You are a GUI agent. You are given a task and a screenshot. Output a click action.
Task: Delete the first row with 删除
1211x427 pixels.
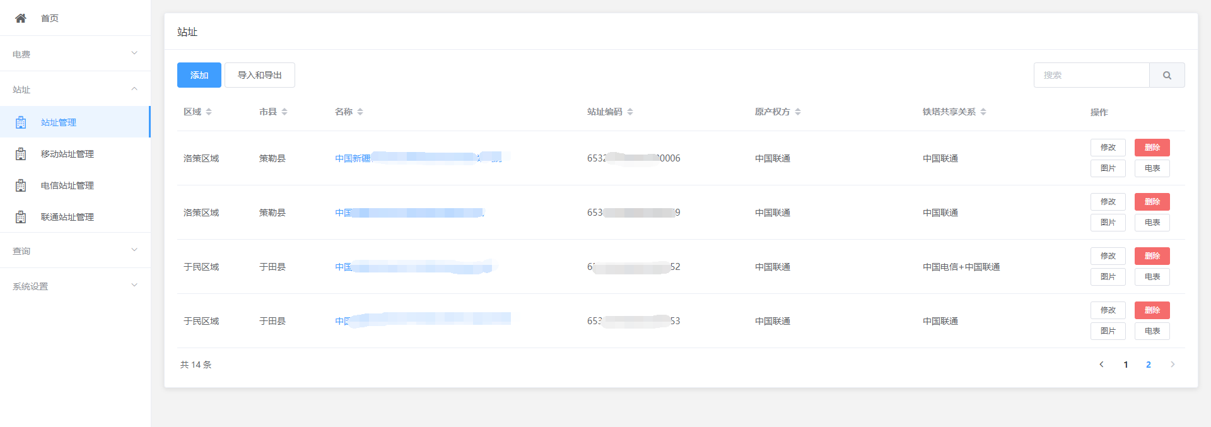point(1152,148)
